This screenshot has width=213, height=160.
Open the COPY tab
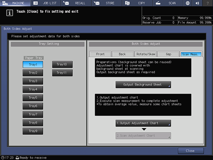(x=138, y=3)
